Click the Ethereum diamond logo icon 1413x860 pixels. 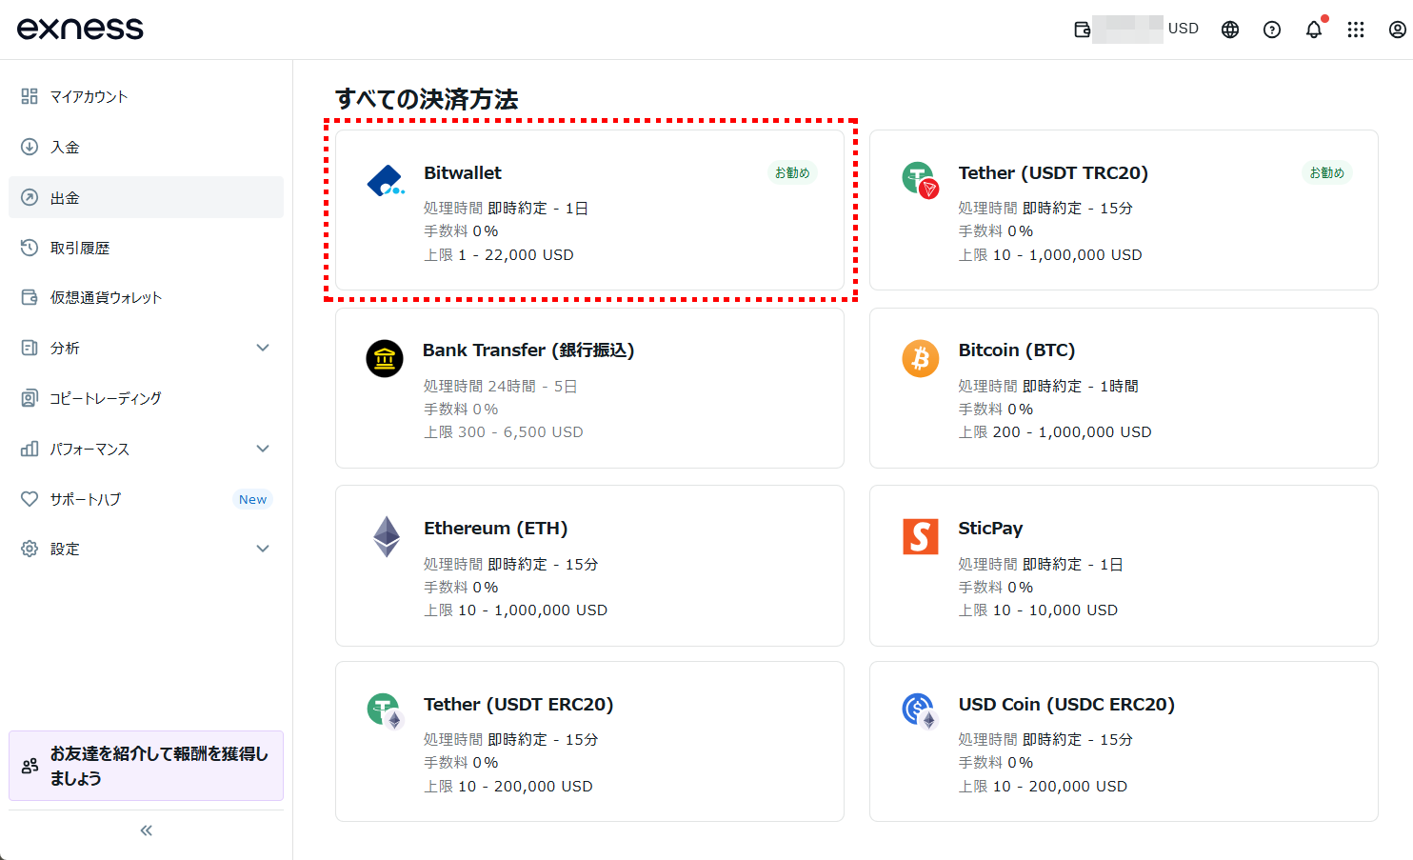(x=387, y=536)
